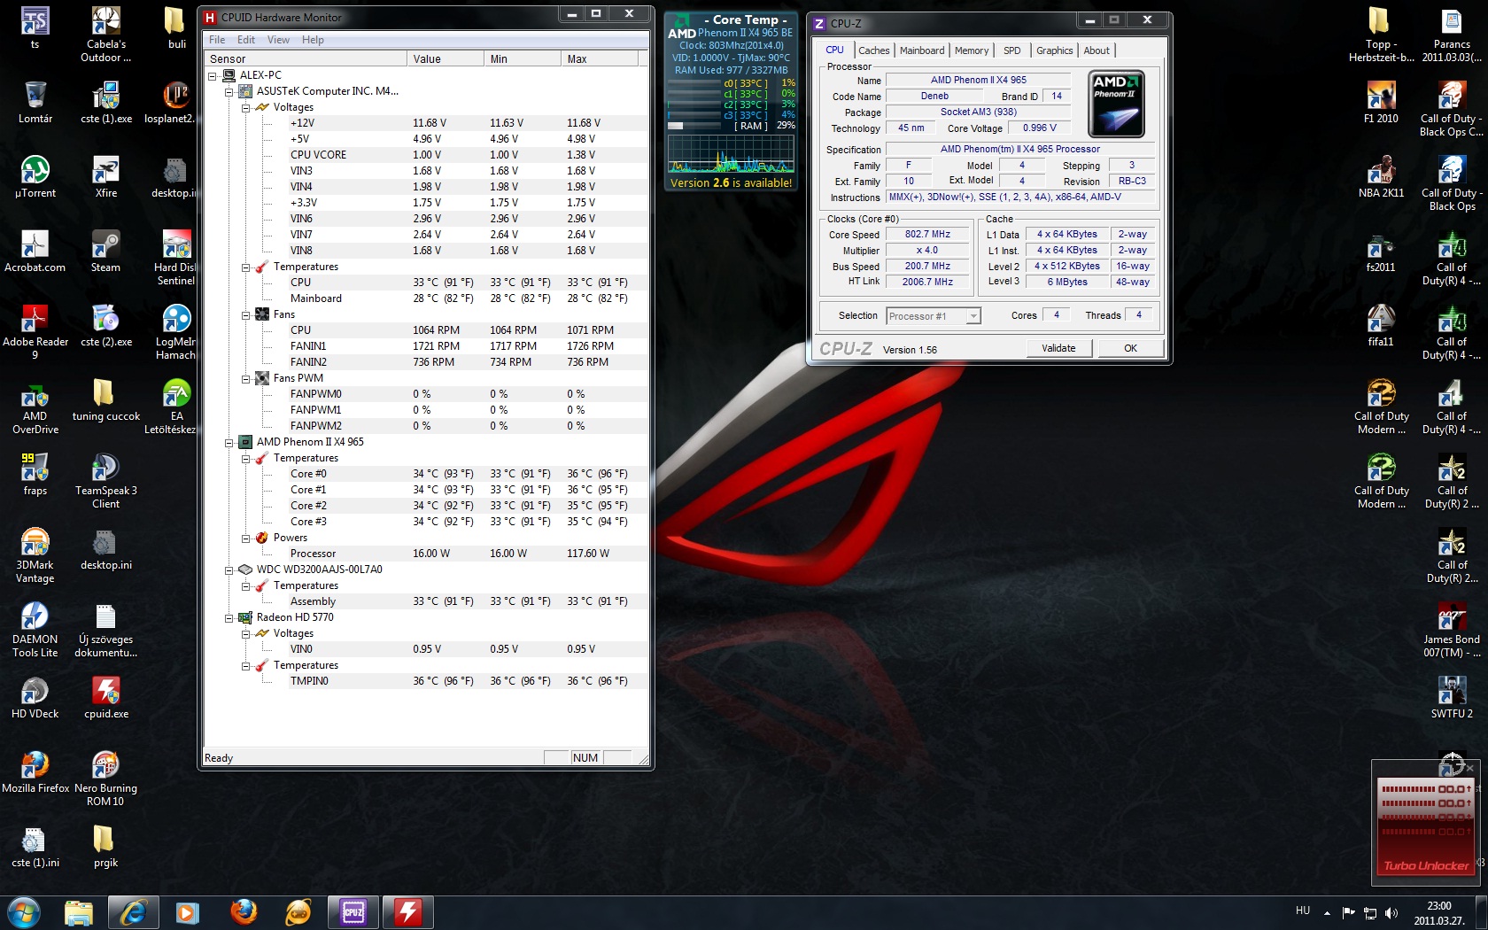1488x930 pixels.
Task: Switch to the Mainboard tab in CPU-Z
Action: 922,50
